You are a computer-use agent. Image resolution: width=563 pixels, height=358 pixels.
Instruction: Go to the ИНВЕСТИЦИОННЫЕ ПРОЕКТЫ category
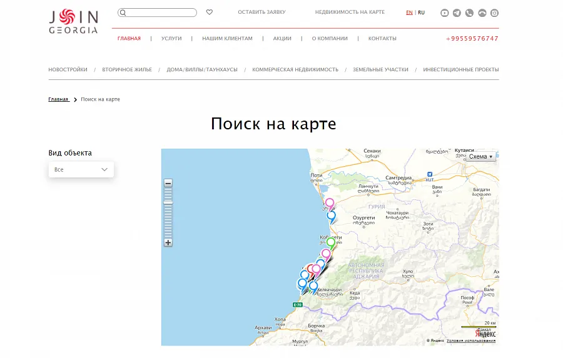461,69
